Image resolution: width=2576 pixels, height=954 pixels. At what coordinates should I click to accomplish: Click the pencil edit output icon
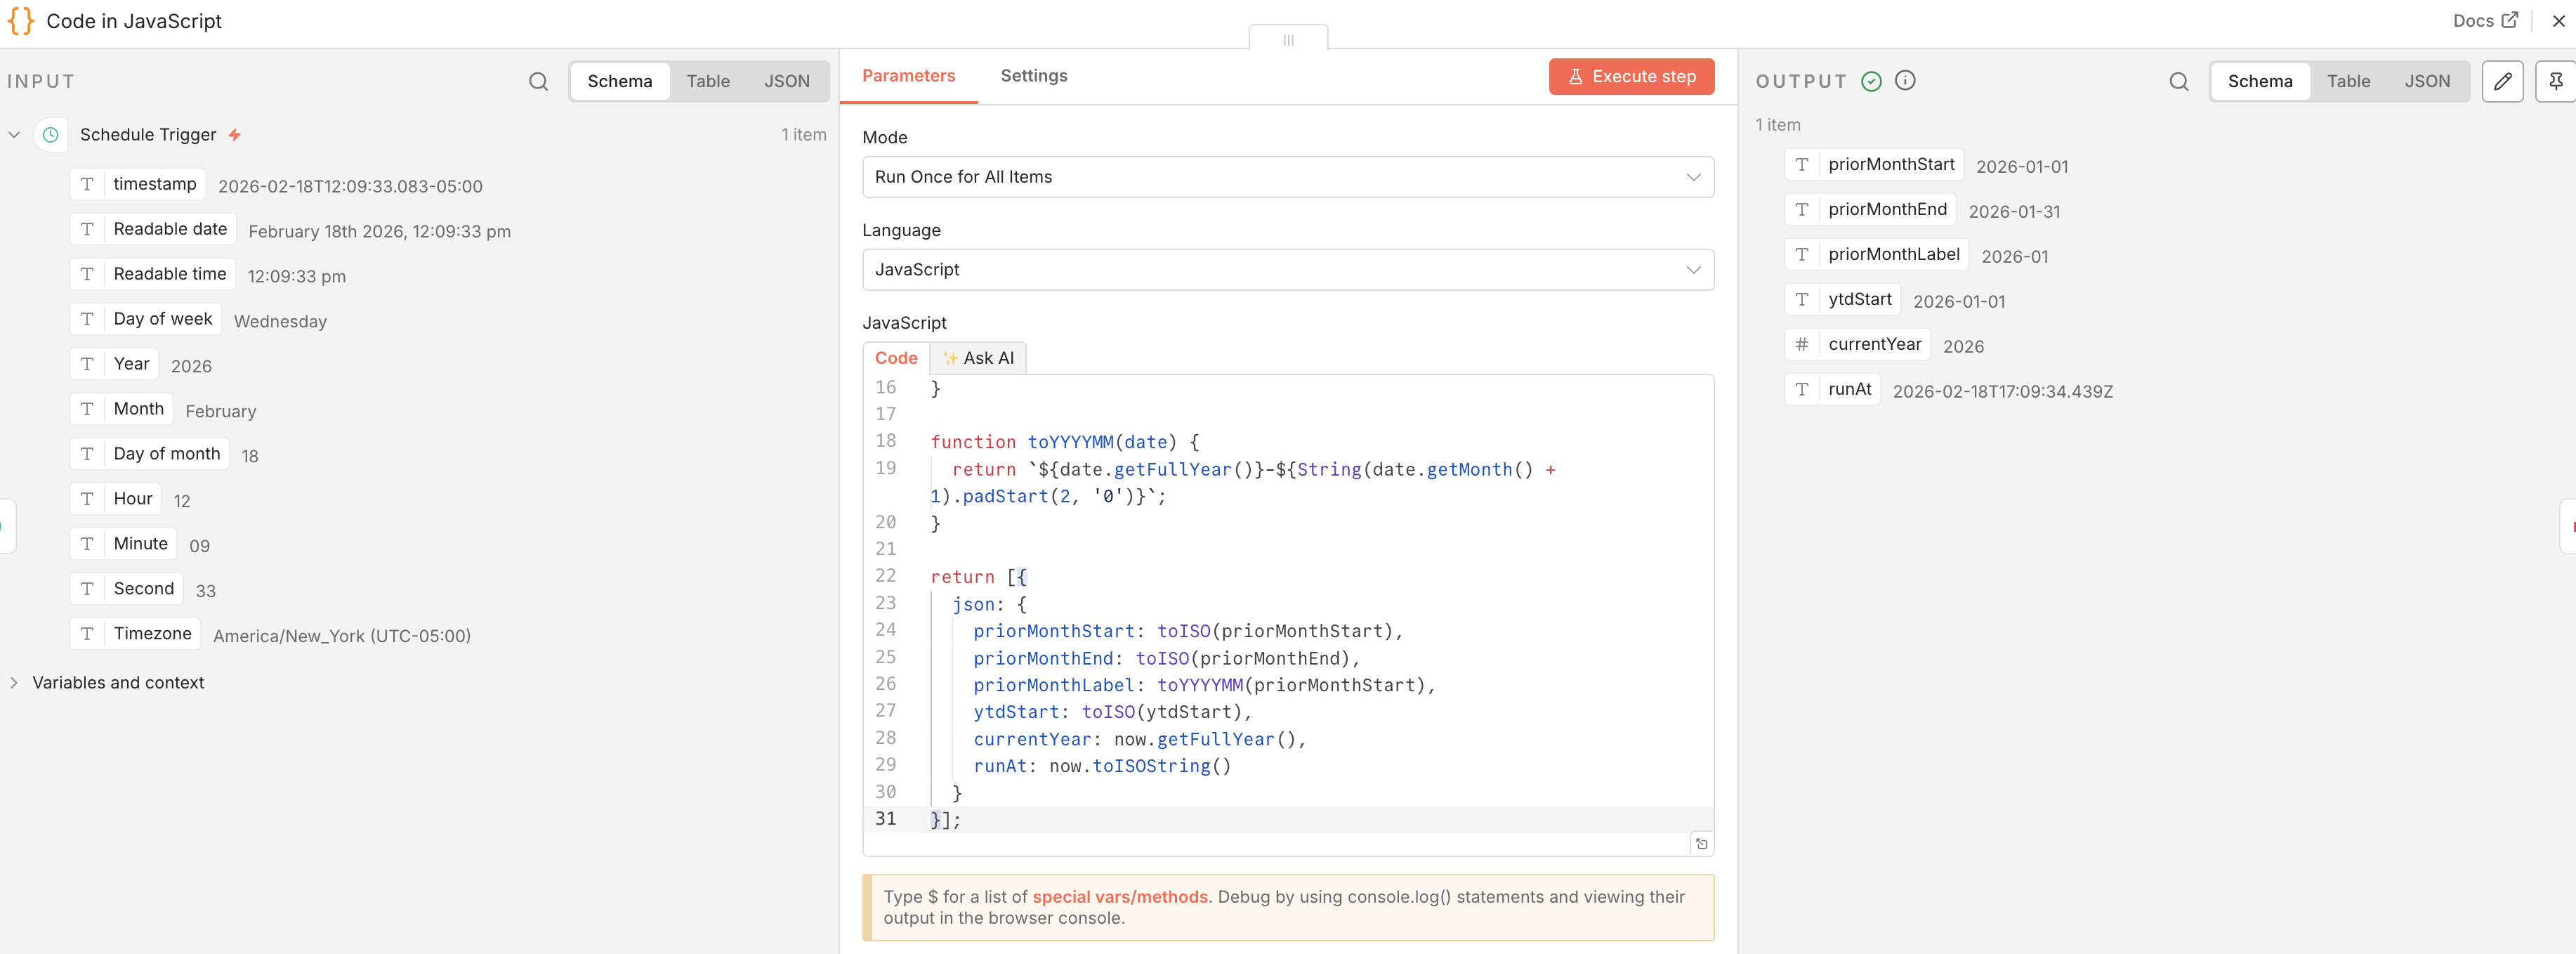(x=2502, y=81)
